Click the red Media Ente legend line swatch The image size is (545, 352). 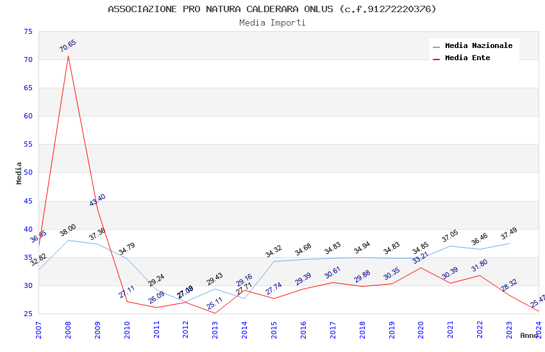pos(436,60)
